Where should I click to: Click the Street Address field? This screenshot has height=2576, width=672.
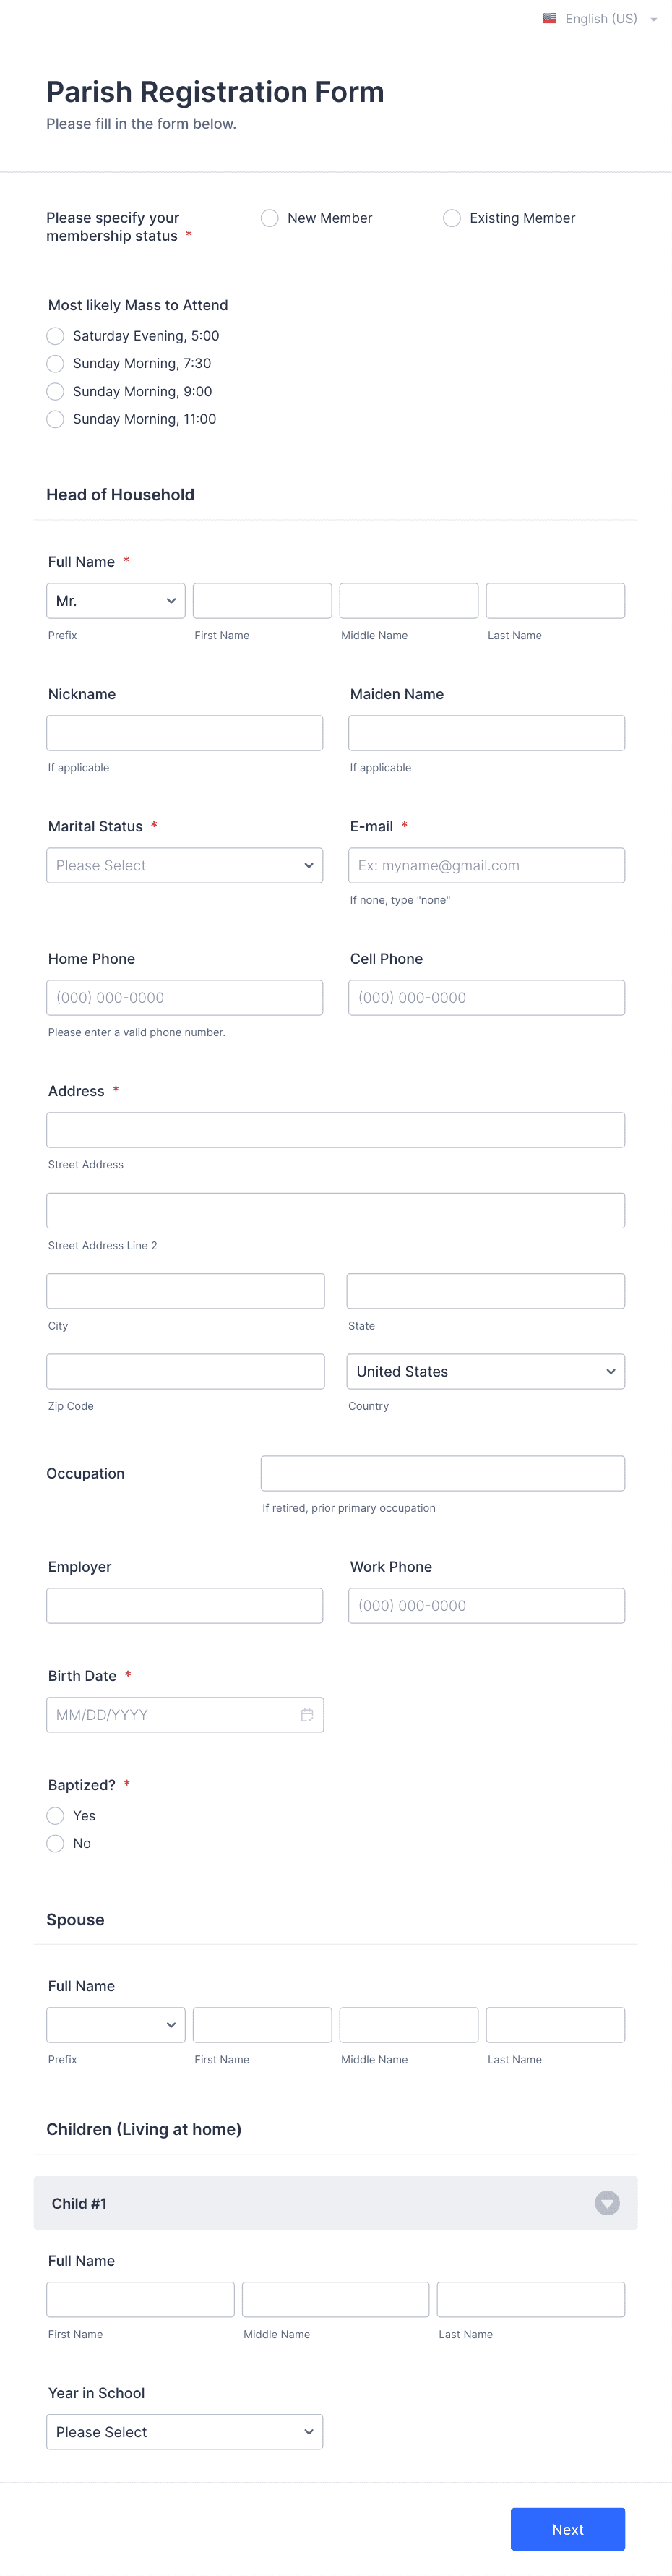pyautogui.click(x=335, y=1129)
